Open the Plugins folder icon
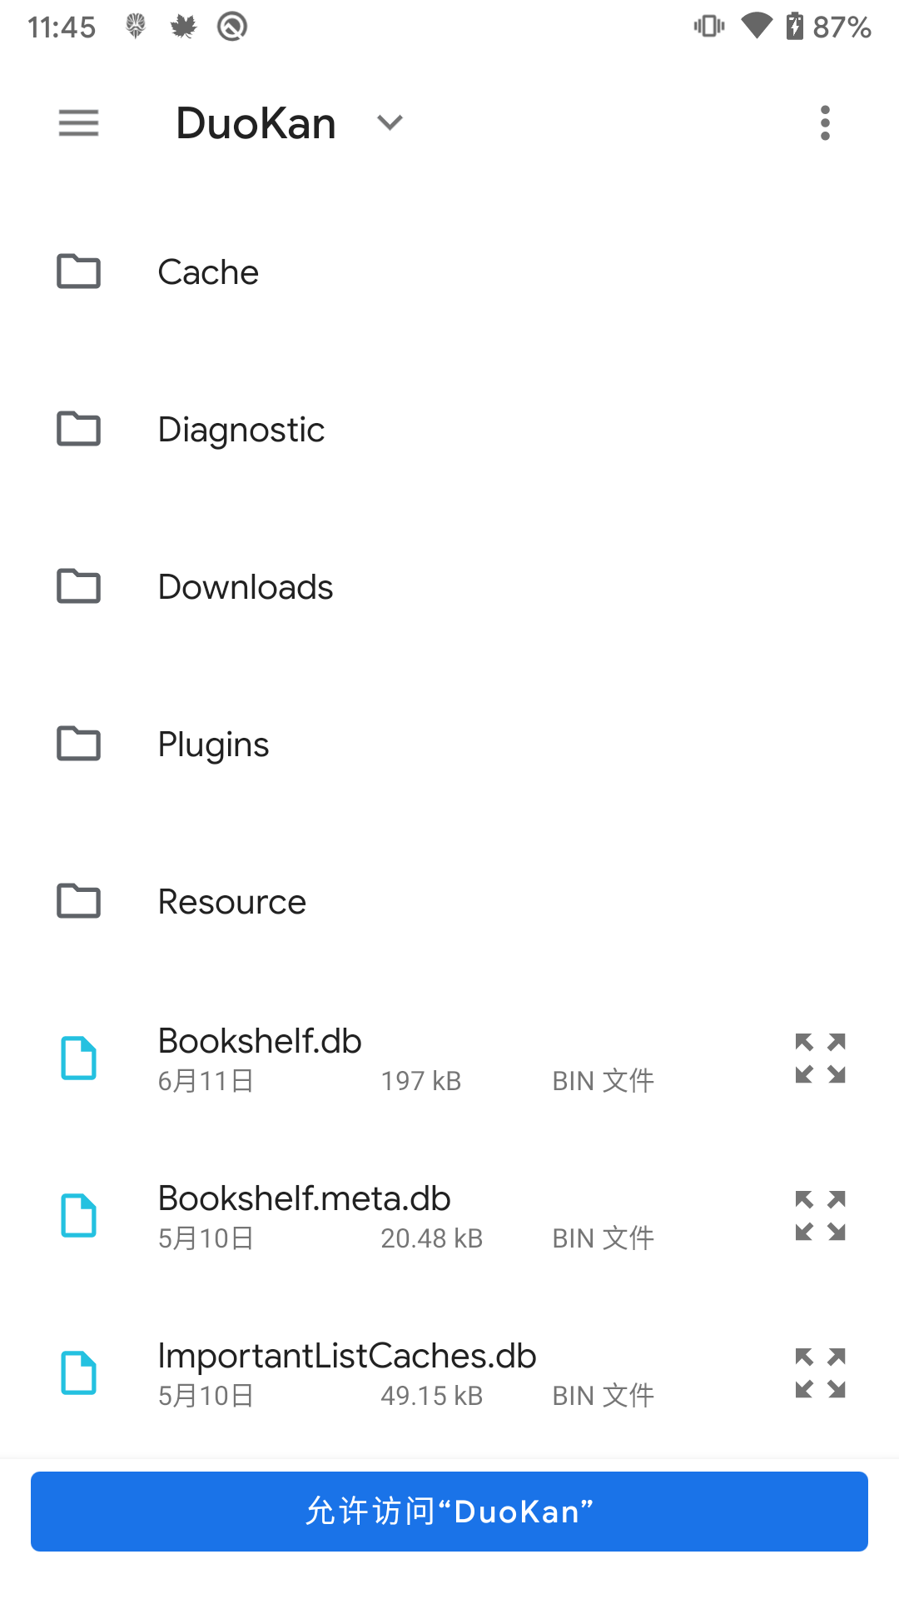 [x=78, y=744]
